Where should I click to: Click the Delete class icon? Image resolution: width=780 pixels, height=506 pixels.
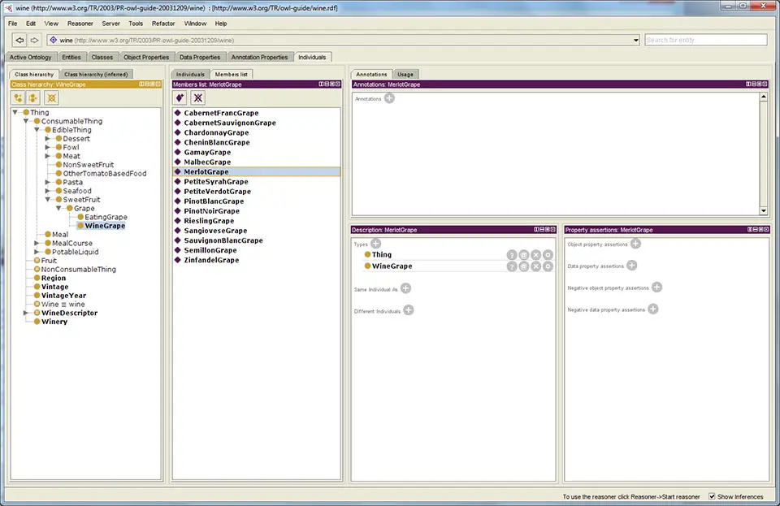[x=51, y=97]
